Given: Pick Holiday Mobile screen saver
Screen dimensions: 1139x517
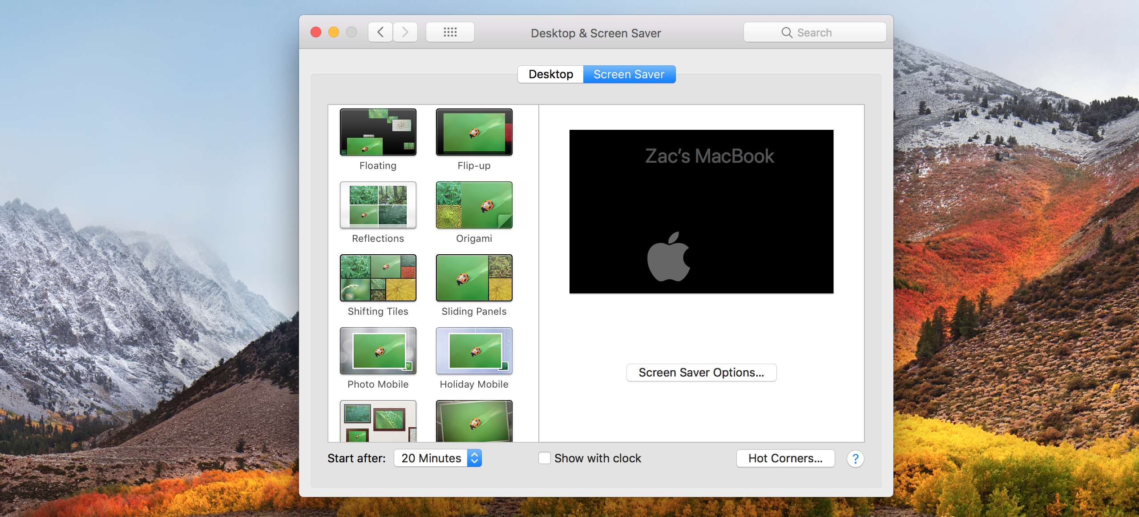Looking at the screenshot, I should pyautogui.click(x=474, y=351).
